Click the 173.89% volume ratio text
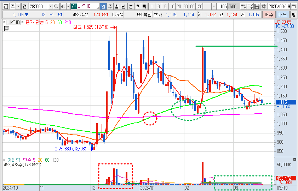 101,14
